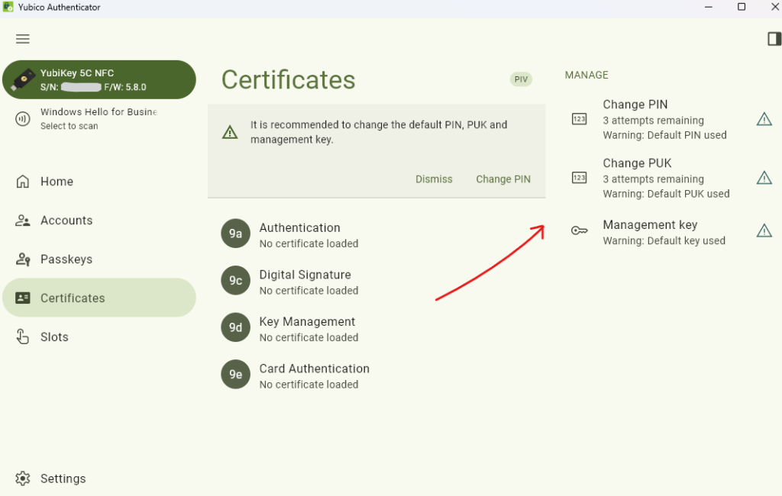782x496 pixels.
Task: Click the 'Warning: Default key used' text
Action: pyautogui.click(x=664, y=241)
